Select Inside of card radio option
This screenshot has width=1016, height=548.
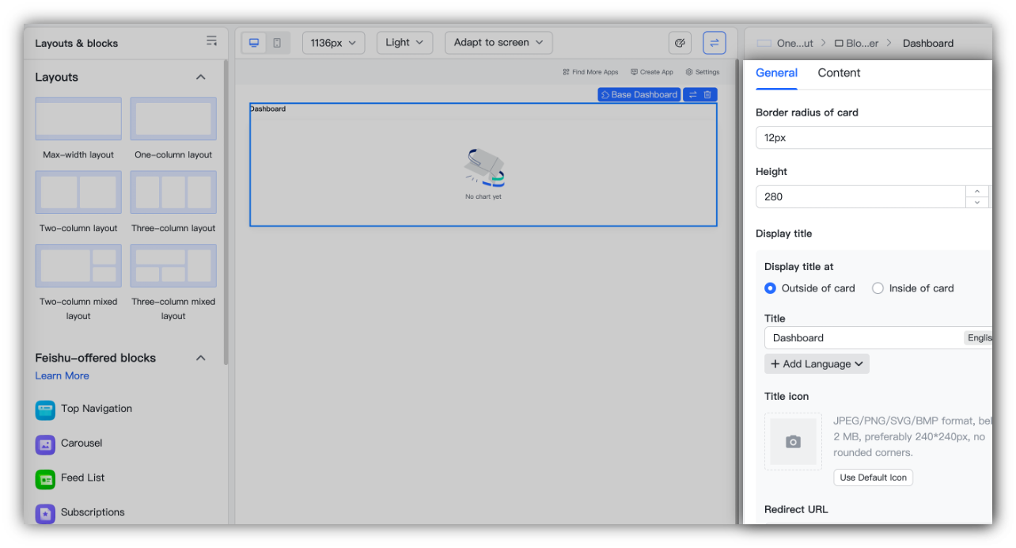click(878, 288)
